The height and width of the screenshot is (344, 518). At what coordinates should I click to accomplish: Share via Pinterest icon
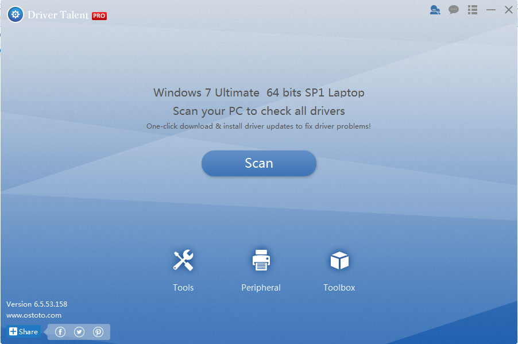[98, 332]
